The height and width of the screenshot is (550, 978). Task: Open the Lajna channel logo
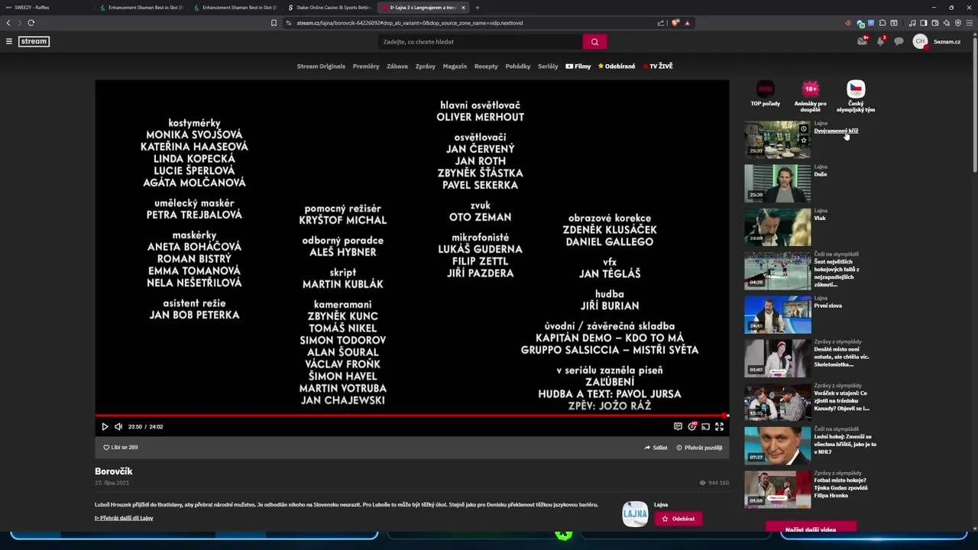point(635,514)
